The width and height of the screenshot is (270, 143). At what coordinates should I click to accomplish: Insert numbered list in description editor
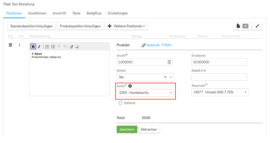tap(53, 47)
